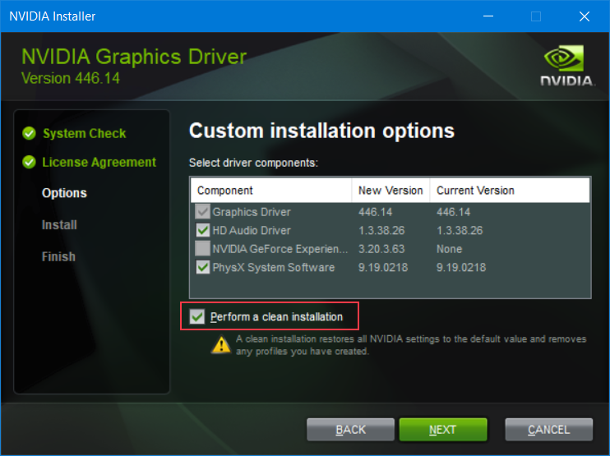Select the Install step in sidebar

tap(59, 225)
